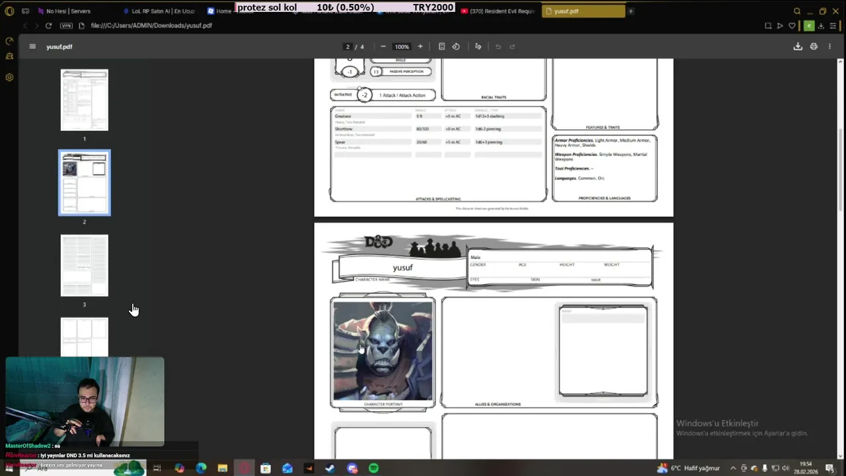Open the Task View taskbar icon
846x476 pixels.
[x=157, y=468]
